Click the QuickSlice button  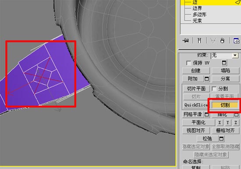click(196, 105)
